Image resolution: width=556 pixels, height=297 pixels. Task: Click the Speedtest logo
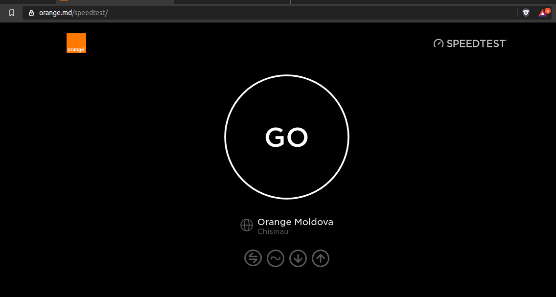point(470,43)
